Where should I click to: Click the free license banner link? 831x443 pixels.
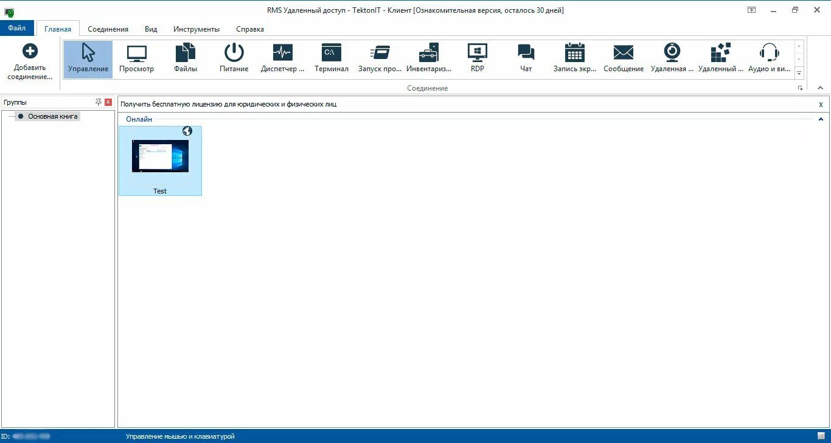pyautogui.click(x=228, y=104)
